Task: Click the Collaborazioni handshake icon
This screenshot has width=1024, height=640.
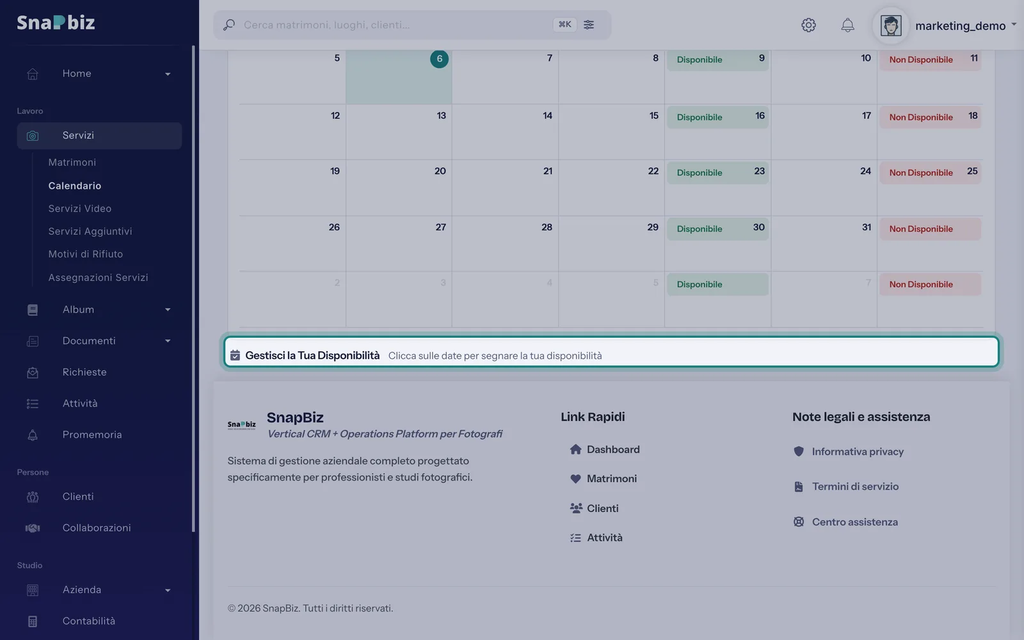Action: click(x=33, y=528)
